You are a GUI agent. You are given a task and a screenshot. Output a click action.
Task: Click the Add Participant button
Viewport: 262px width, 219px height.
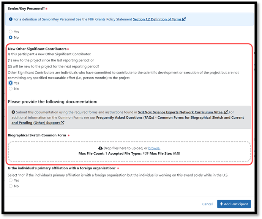coord(234,204)
